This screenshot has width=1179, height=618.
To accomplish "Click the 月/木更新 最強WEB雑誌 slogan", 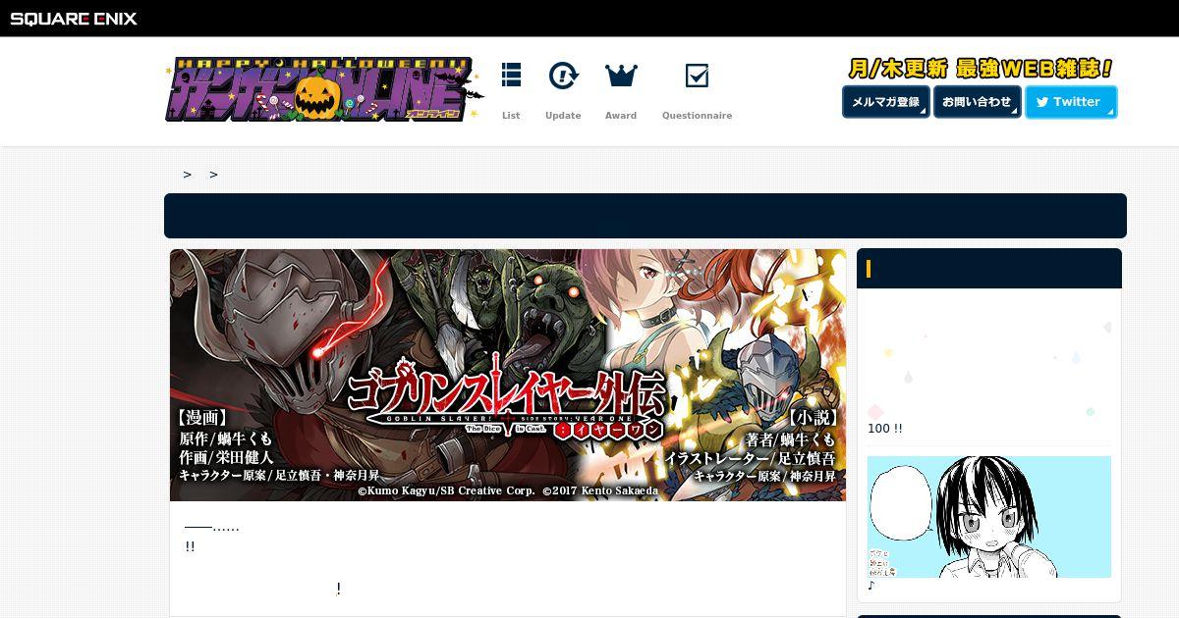I will pos(981,69).
